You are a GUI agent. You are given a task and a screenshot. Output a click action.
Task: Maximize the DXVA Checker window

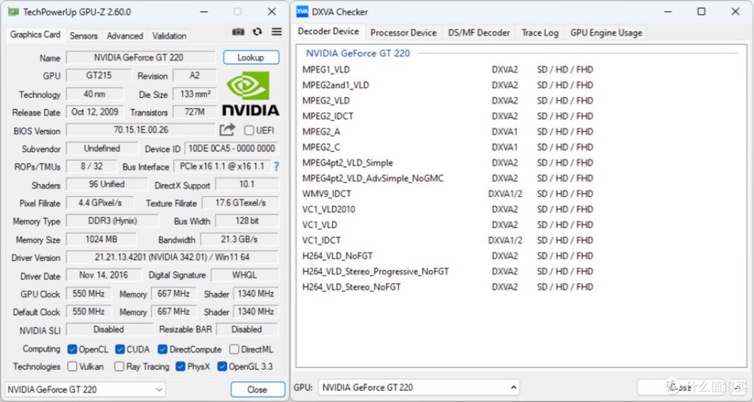coord(702,12)
